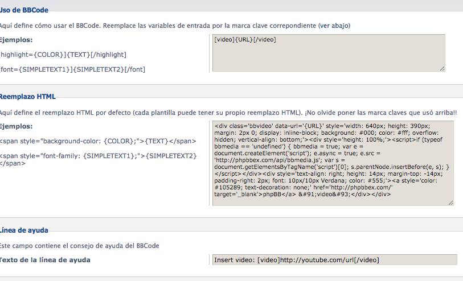Click the span background-color example text
Viewport: 463px width, 281px height.
click(98, 141)
